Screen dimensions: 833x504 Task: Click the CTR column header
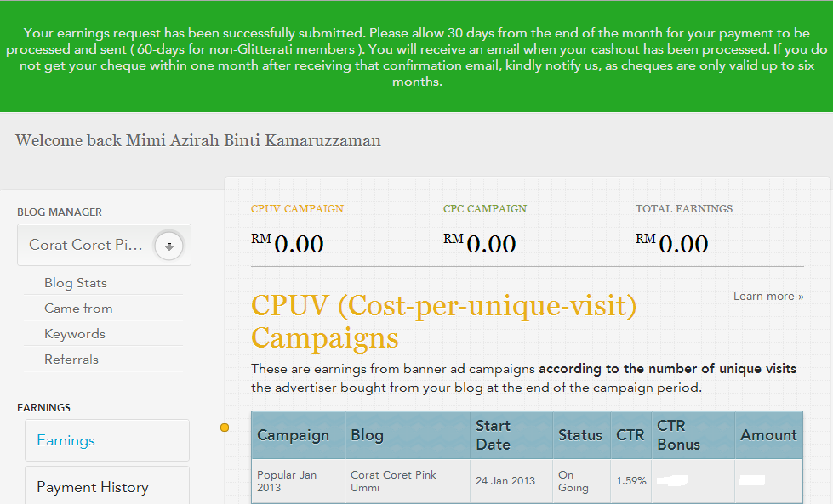click(x=630, y=435)
